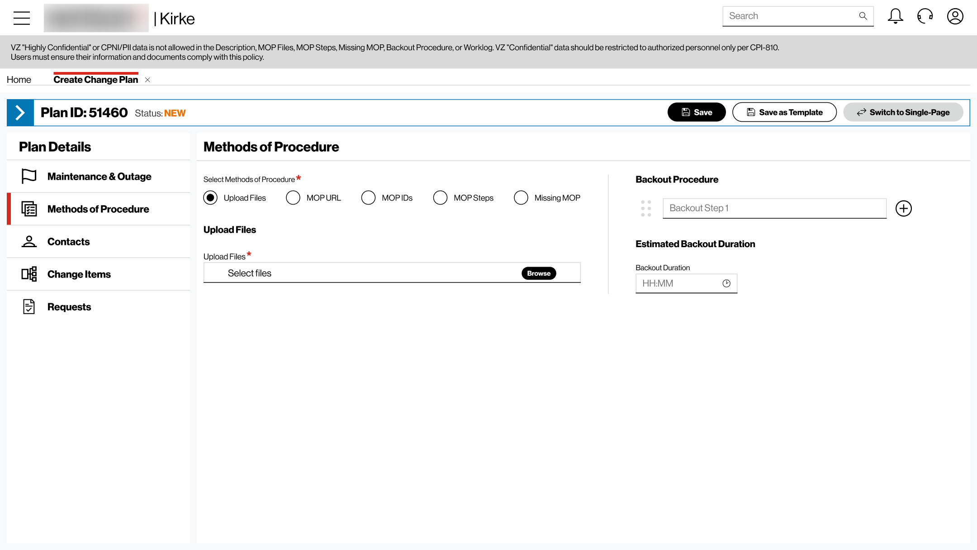
Task: Click the Contacts person icon
Action: pos(29,241)
